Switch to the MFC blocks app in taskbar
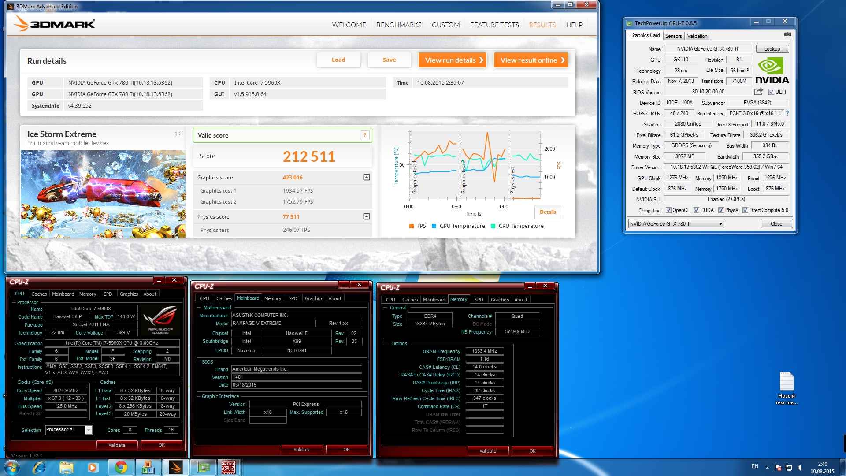 148,467
